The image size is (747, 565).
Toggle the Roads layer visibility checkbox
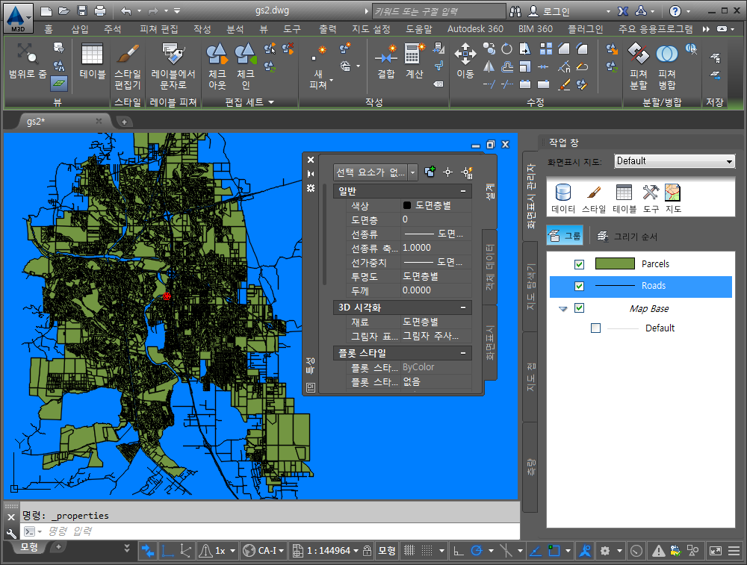(579, 286)
